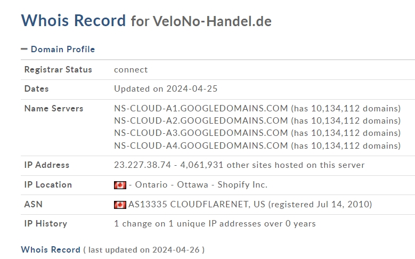Click the Canadian flag in IP Location row

tap(120, 185)
